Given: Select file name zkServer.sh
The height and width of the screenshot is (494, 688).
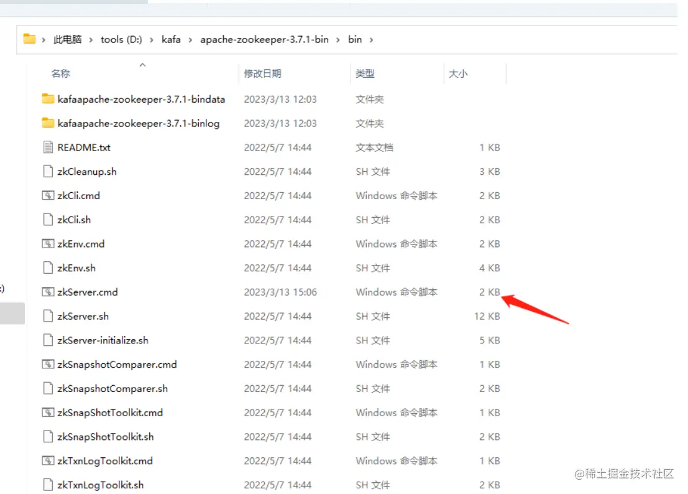Looking at the screenshot, I should pos(83,316).
